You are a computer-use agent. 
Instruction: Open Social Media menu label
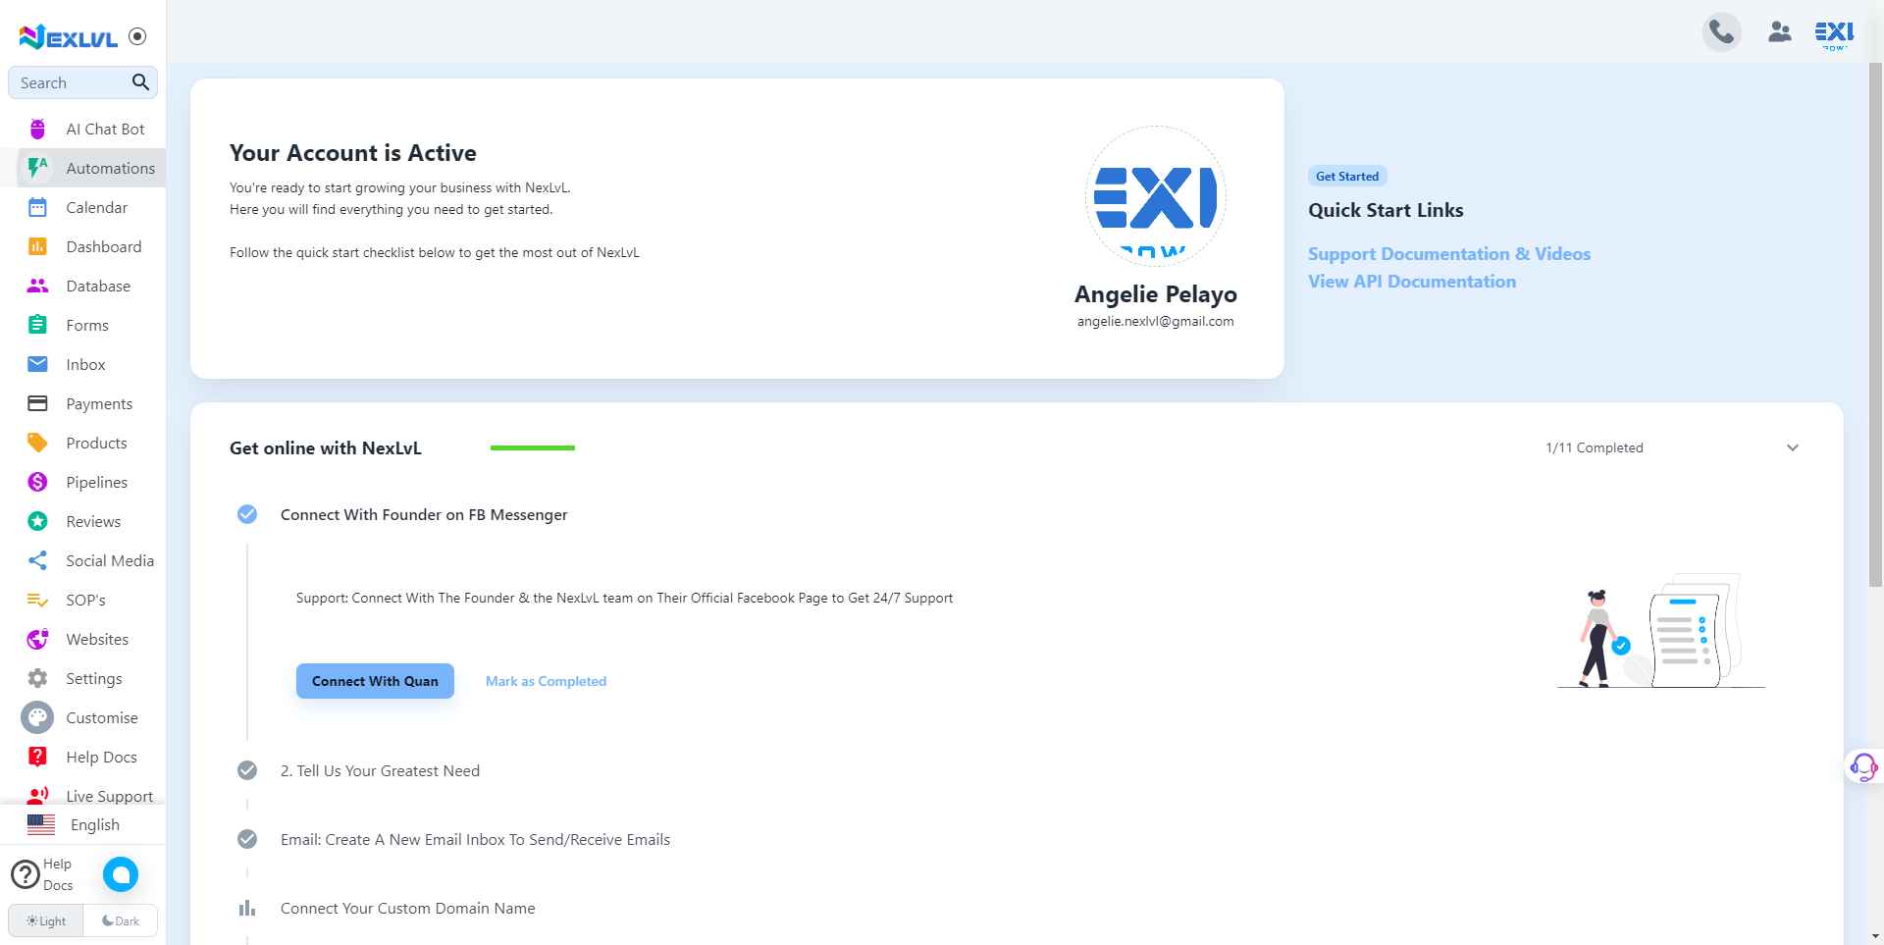click(110, 560)
